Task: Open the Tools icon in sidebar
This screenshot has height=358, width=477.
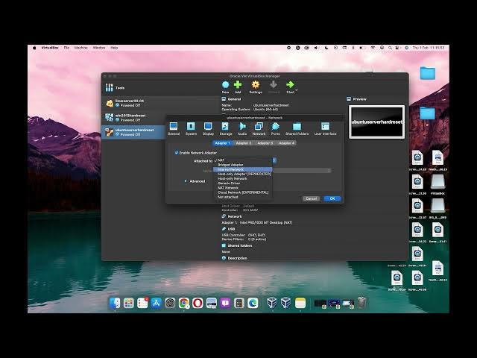Action: click(x=110, y=88)
